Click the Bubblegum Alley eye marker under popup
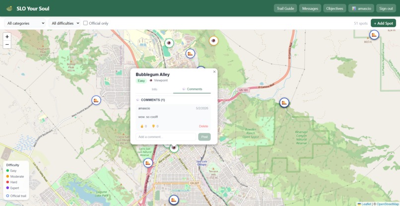This screenshot has height=206, width=400. click(174, 148)
